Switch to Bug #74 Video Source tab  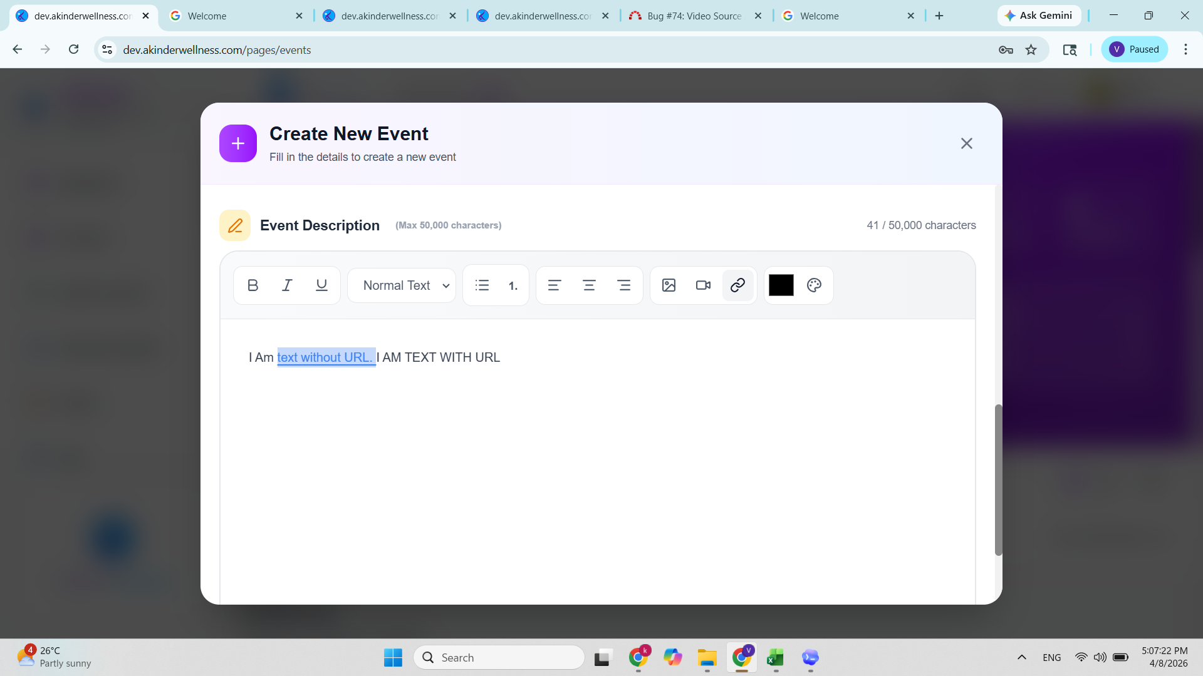point(694,16)
